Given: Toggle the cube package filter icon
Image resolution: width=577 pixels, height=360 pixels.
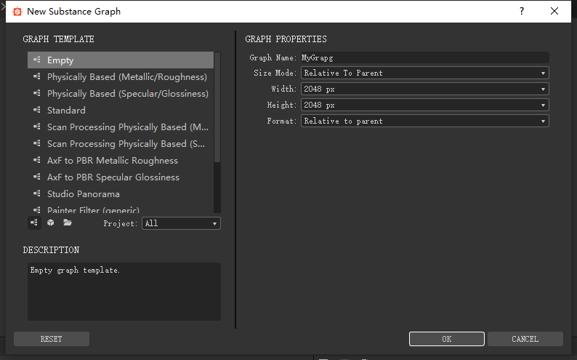Looking at the screenshot, I should coord(51,223).
